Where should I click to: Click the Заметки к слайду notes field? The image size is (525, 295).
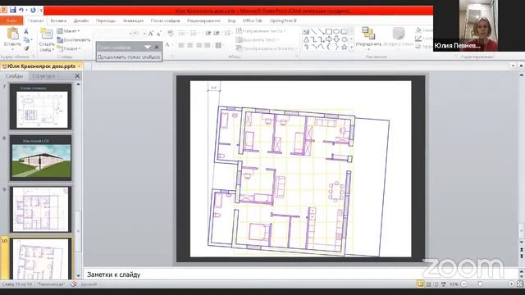(300, 275)
